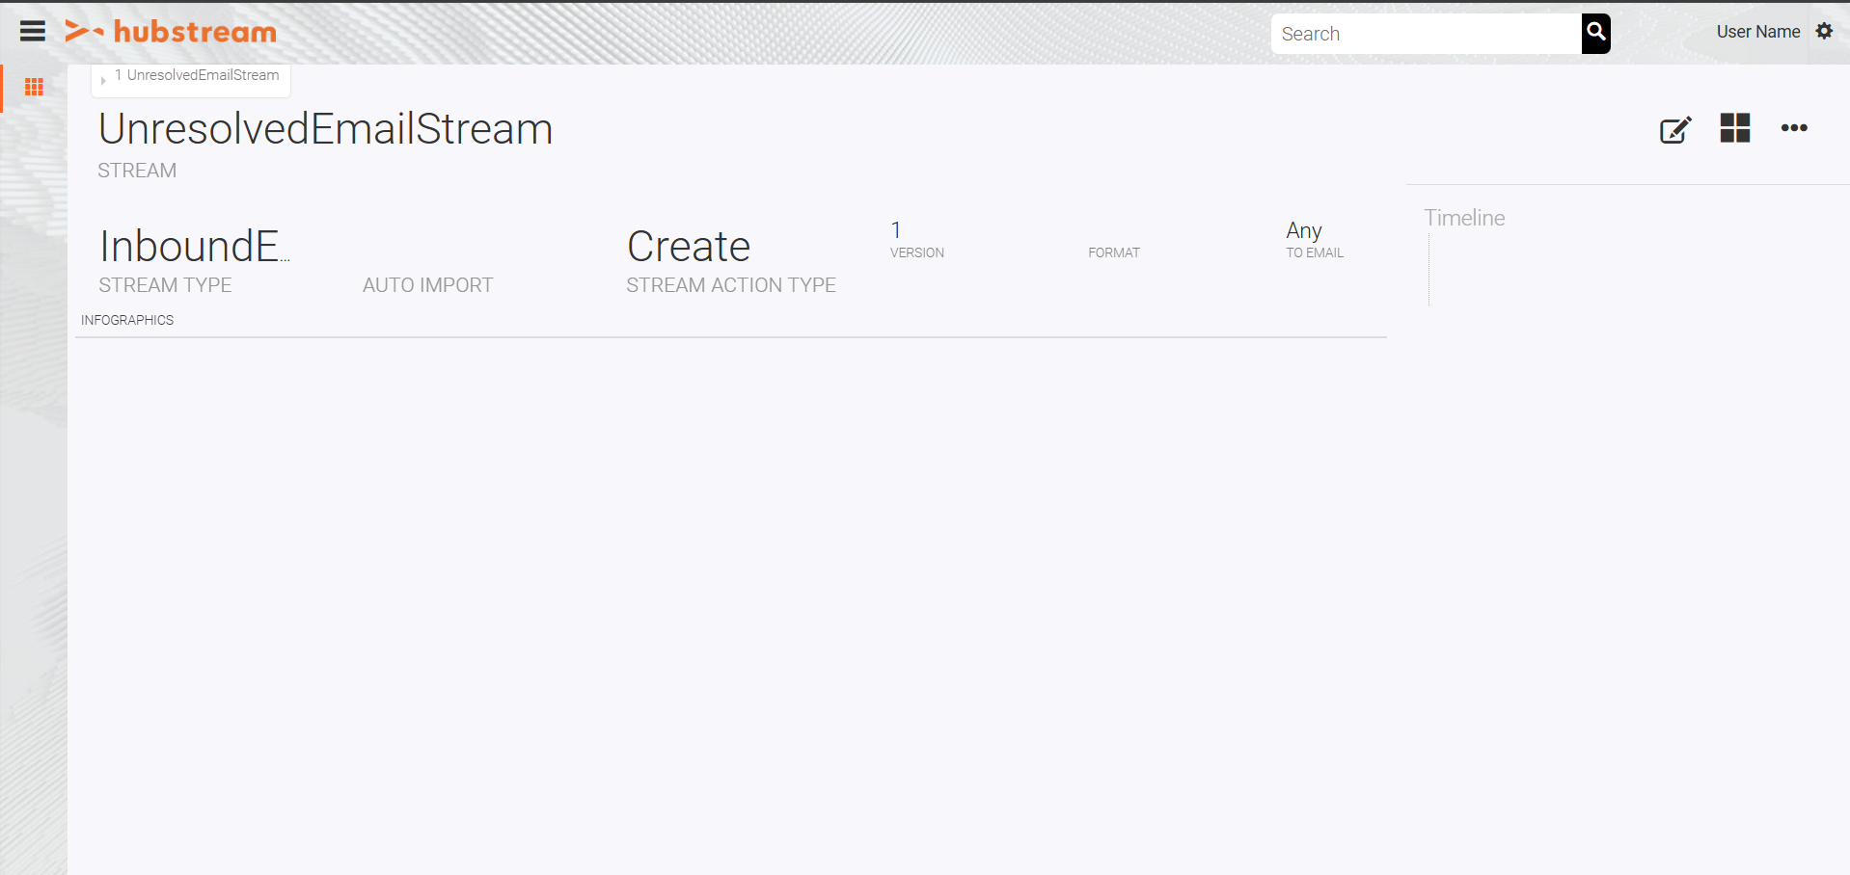This screenshot has height=875, width=1850.
Task: Open the edit stream pencil icon
Action: (x=1674, y=129)
